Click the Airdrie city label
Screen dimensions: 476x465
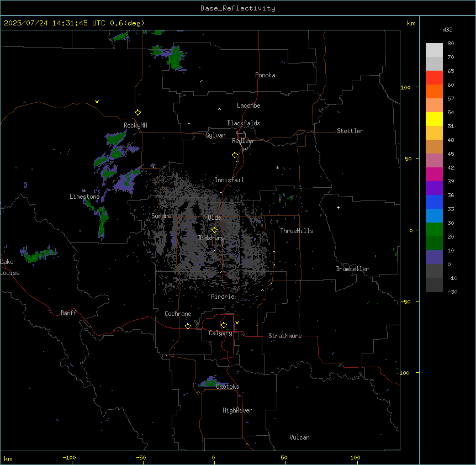point(223,297)
